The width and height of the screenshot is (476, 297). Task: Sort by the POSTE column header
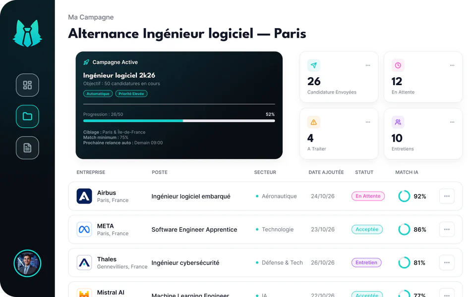click(x=160, y=172)
